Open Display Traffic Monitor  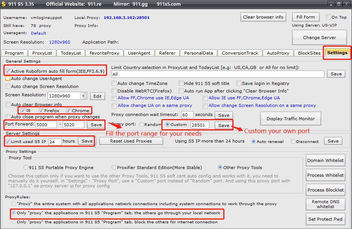tap(290, 119)
